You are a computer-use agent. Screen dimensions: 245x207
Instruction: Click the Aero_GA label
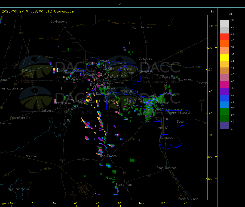pos(163,128)
